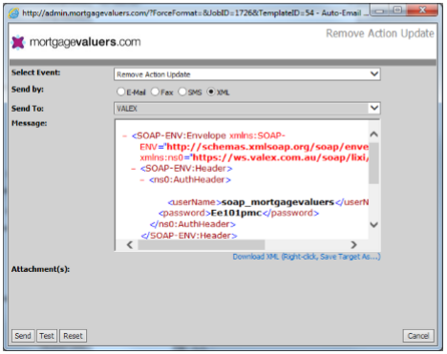Click the vertical scrollbar thumb in message box
This screenshot has width=447, height=354.
[374, 163]
